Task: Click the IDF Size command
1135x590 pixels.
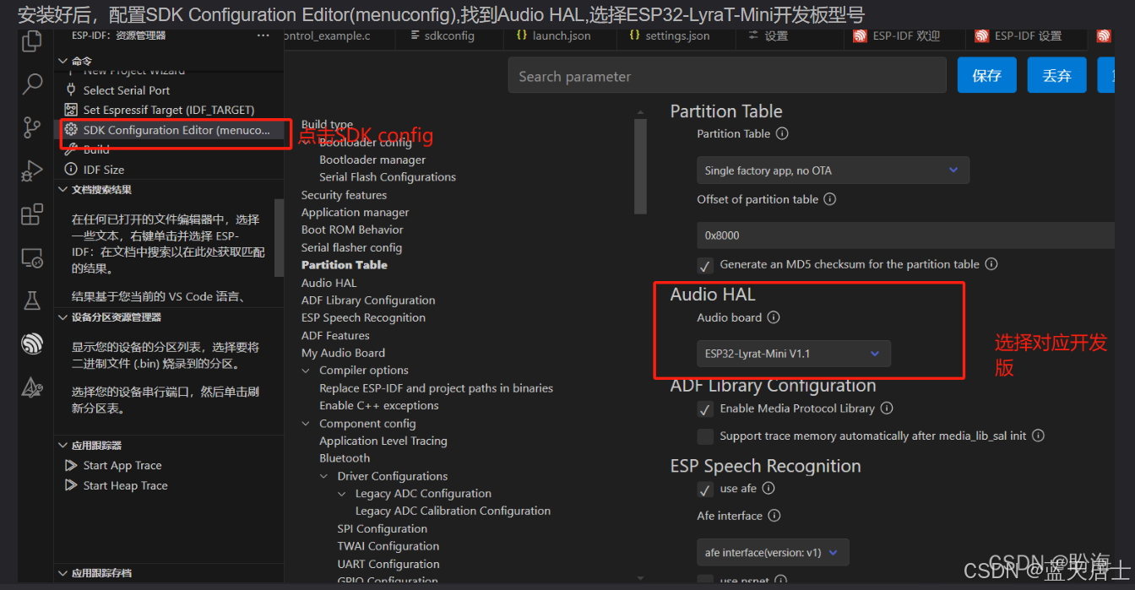Action: click(x=104, y=170)
